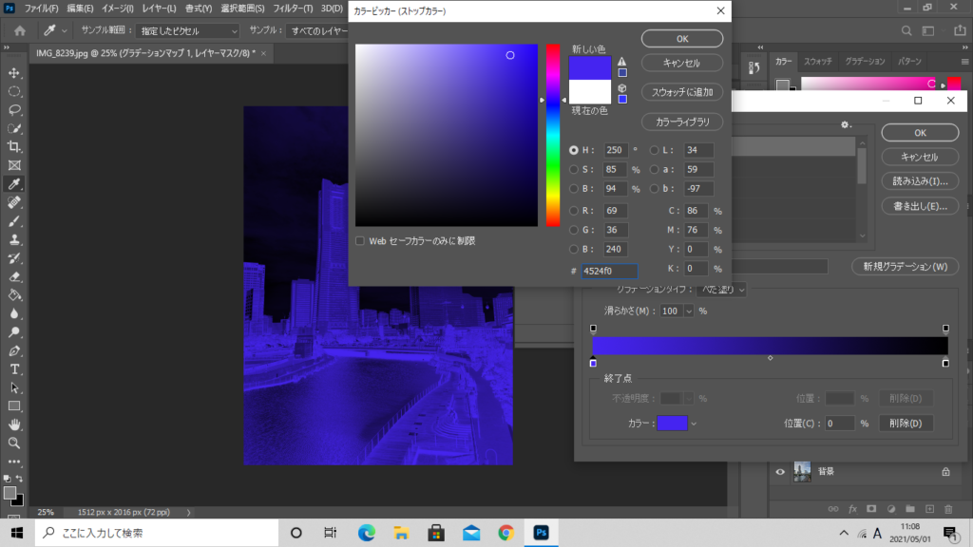Click the 位置(C) position field
Viewport: 973px width, 547px height.
[839, 424]
